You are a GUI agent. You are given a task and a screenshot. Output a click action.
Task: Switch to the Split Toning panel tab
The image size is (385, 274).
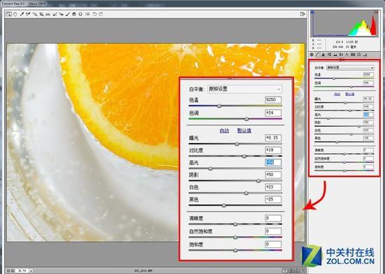click(335, 54)
